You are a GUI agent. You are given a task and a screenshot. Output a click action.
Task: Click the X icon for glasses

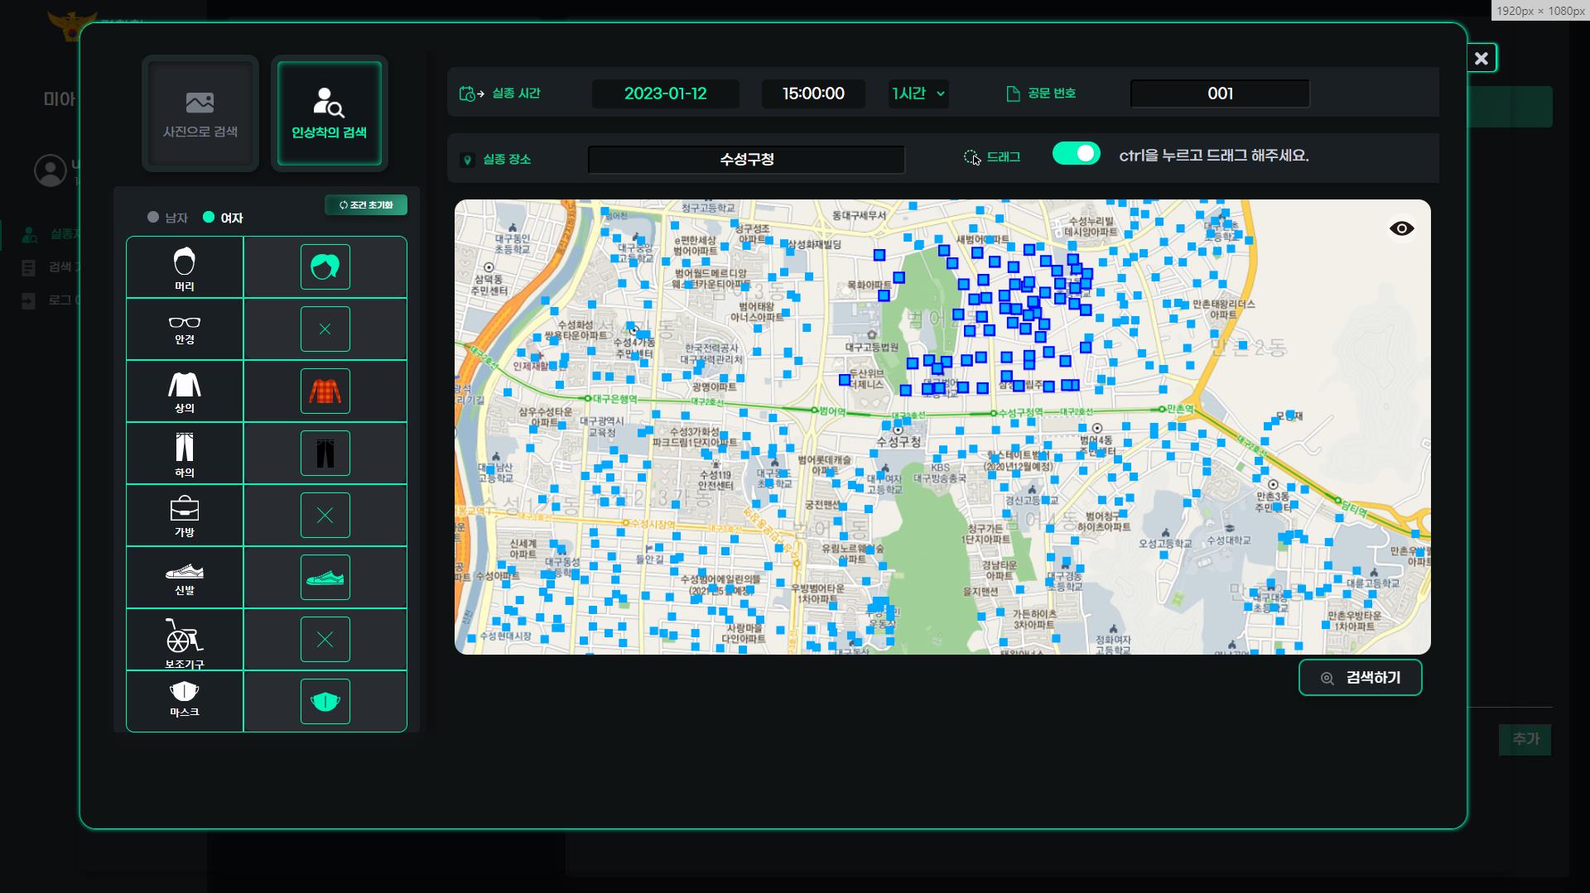tap(325, 329)
